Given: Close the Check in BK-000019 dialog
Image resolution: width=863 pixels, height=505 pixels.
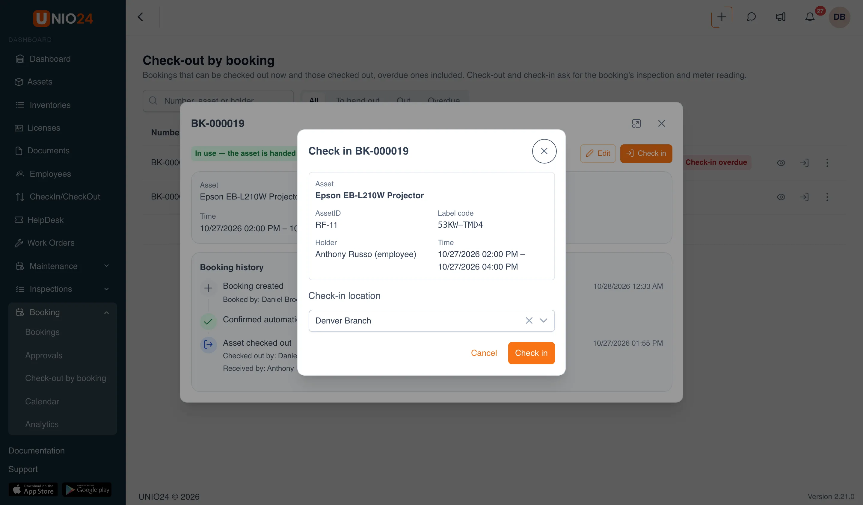Looking at the screenshot, I should [544, 151].
